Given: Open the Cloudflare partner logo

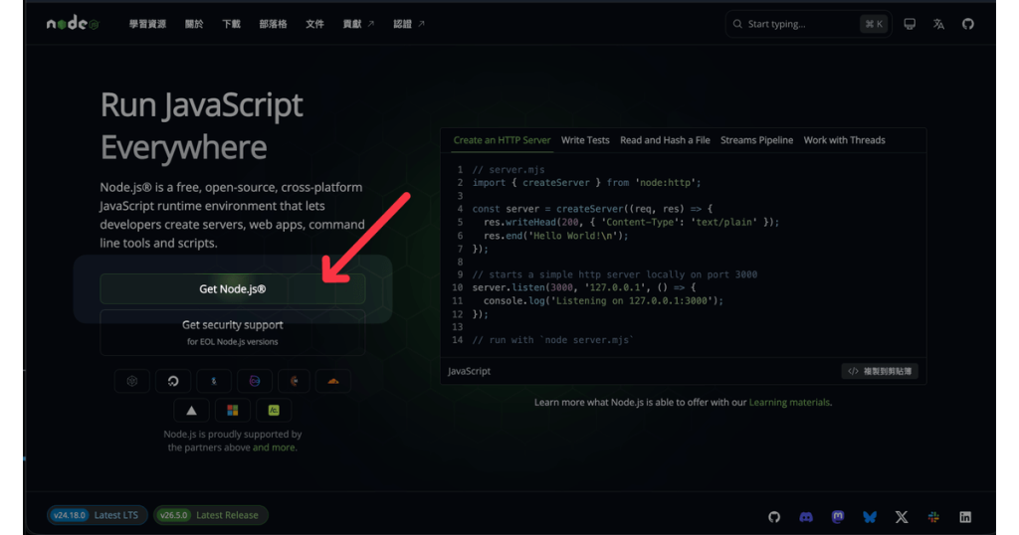Looking at the screenshot, I should (x=333, y=381).
